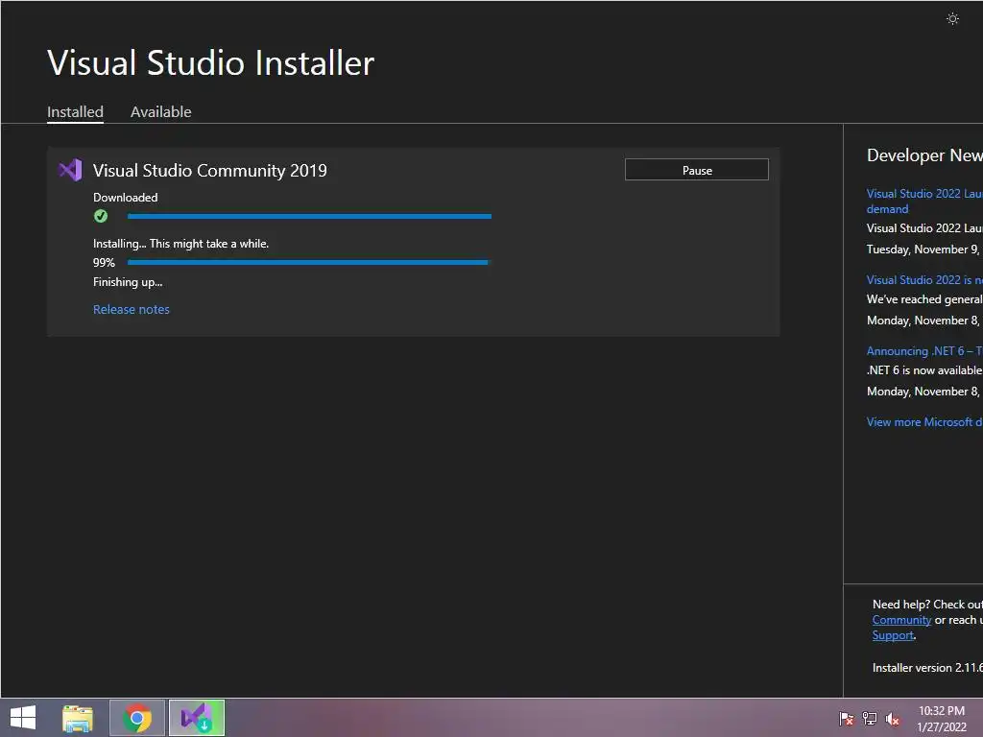Click the '.NET 6 is now available' description
The height and width of the screenshot is (737, 983).
coord(924,370)
